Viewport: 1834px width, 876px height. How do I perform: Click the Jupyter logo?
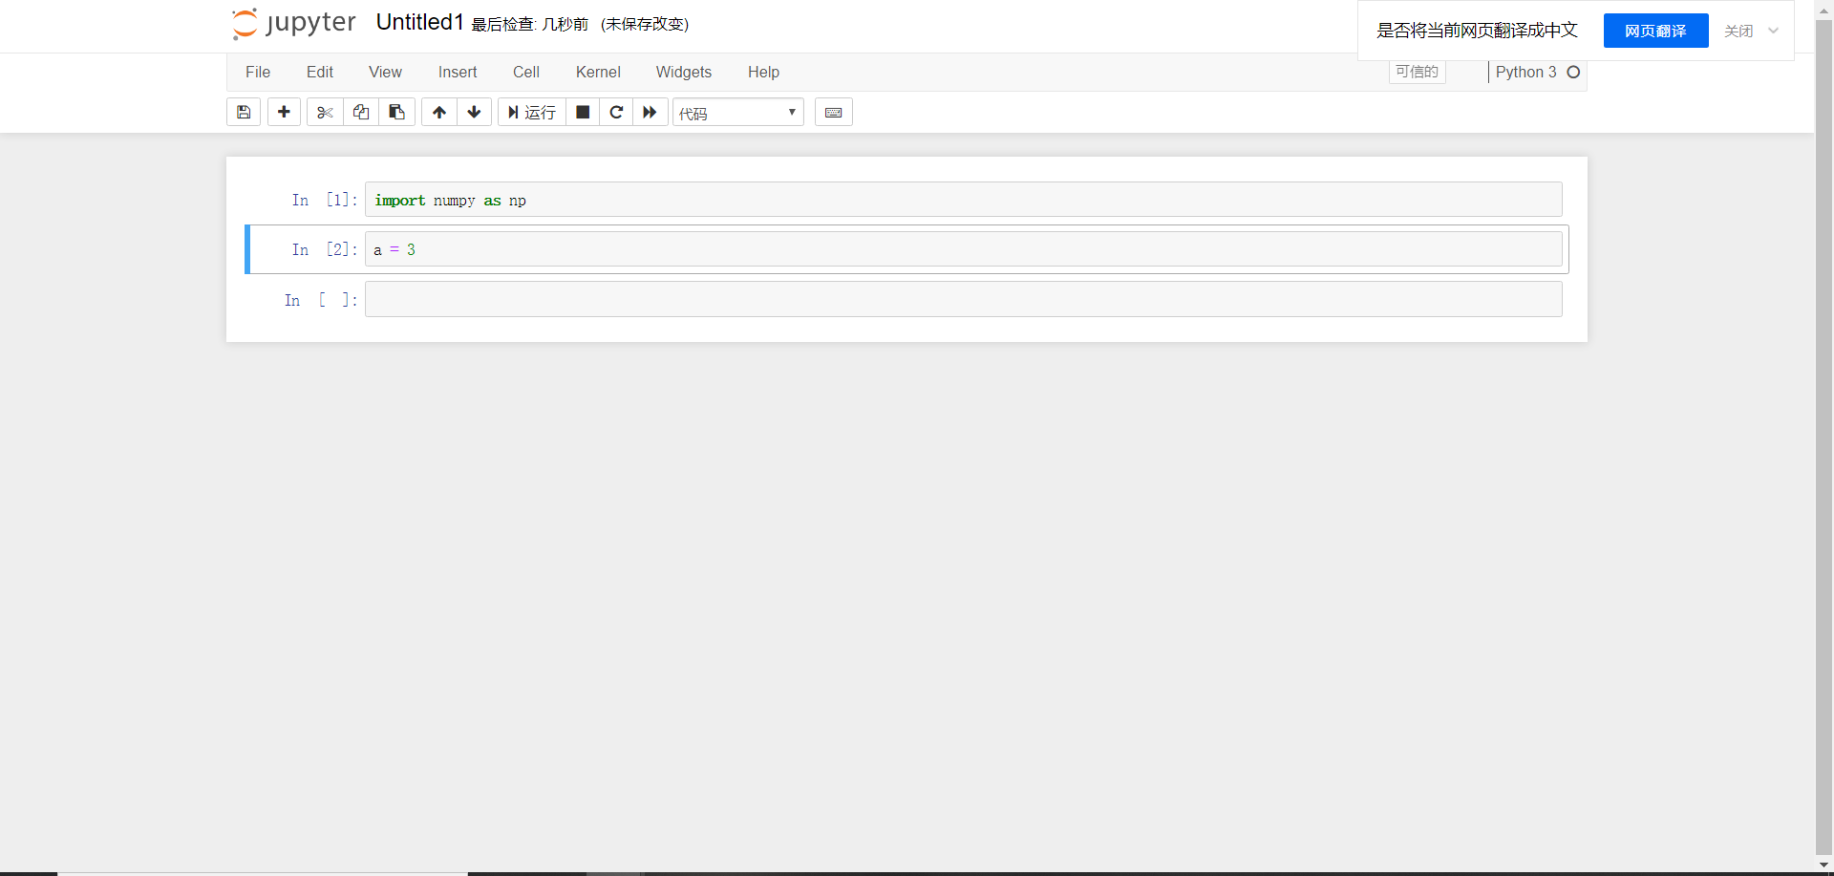(x=293, y=24)
